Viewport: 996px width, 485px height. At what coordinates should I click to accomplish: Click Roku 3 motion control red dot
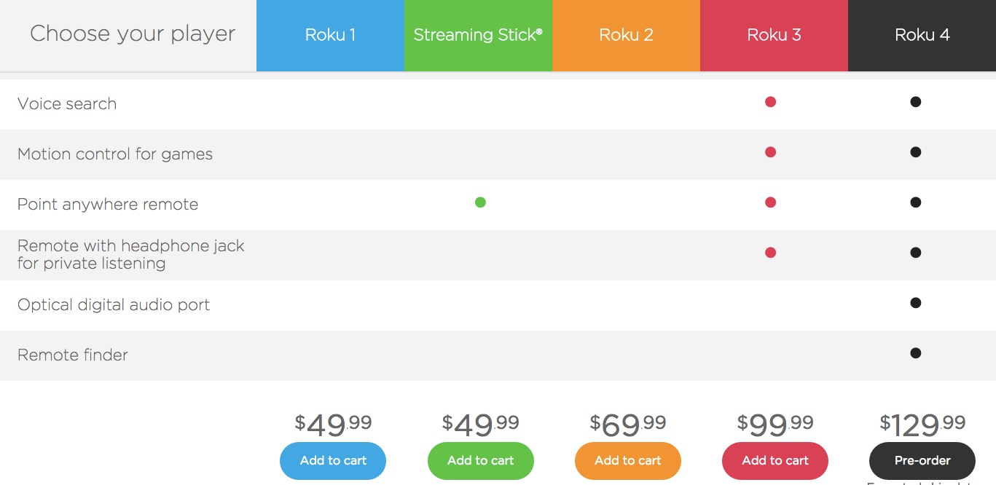pyautogui.click(x=770, y=152)
